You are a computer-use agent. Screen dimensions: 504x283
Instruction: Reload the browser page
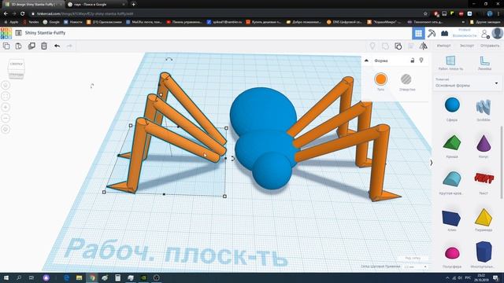coord(23,14)
